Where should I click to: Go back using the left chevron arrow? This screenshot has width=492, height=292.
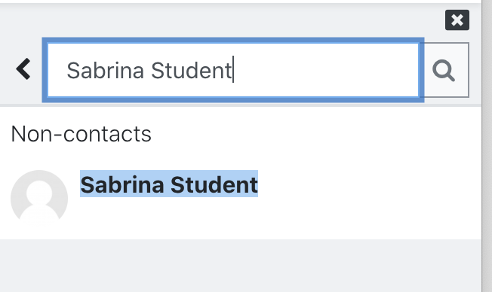click(23, 68)
